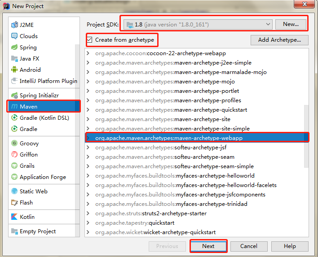Expand the maven-archetype-quickstart node
Image resolution: width=318 pixels, height=257 pixels.
tap(88, 110)
